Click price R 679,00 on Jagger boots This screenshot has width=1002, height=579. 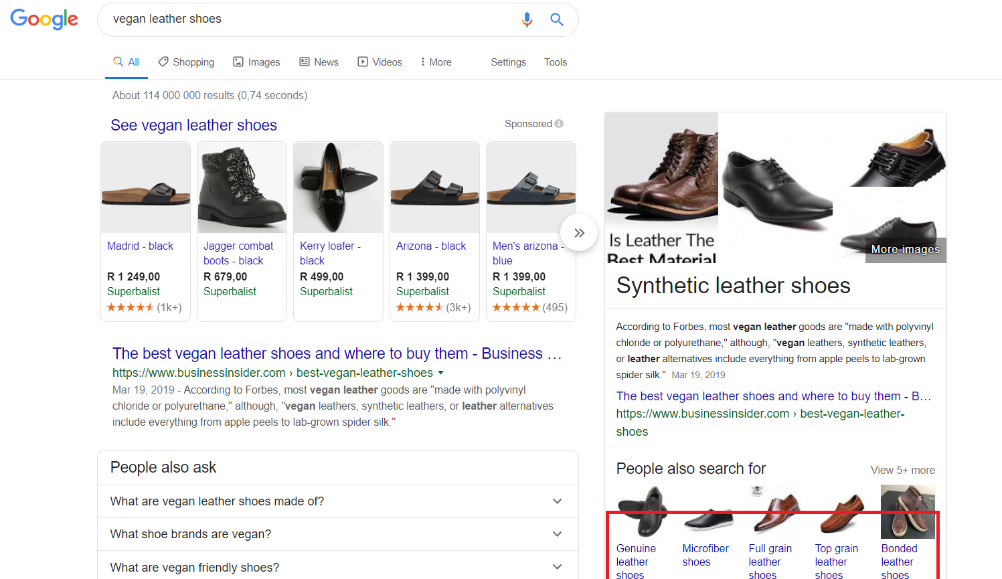(225, 276)
